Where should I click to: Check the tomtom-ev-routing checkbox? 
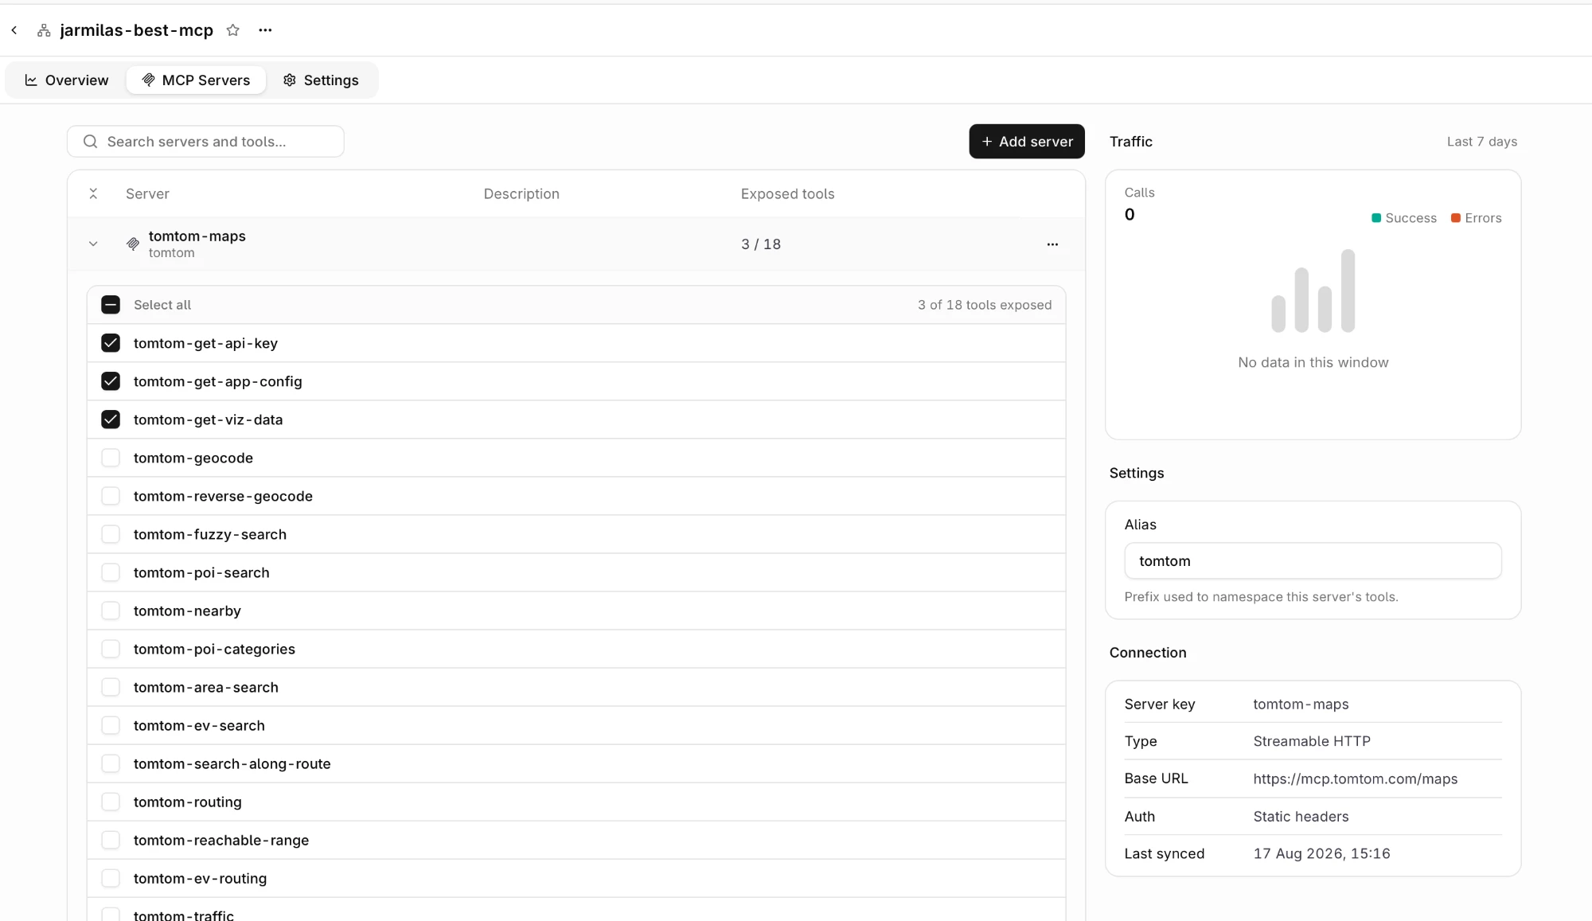pyautogui.click(x=111, y=878)
